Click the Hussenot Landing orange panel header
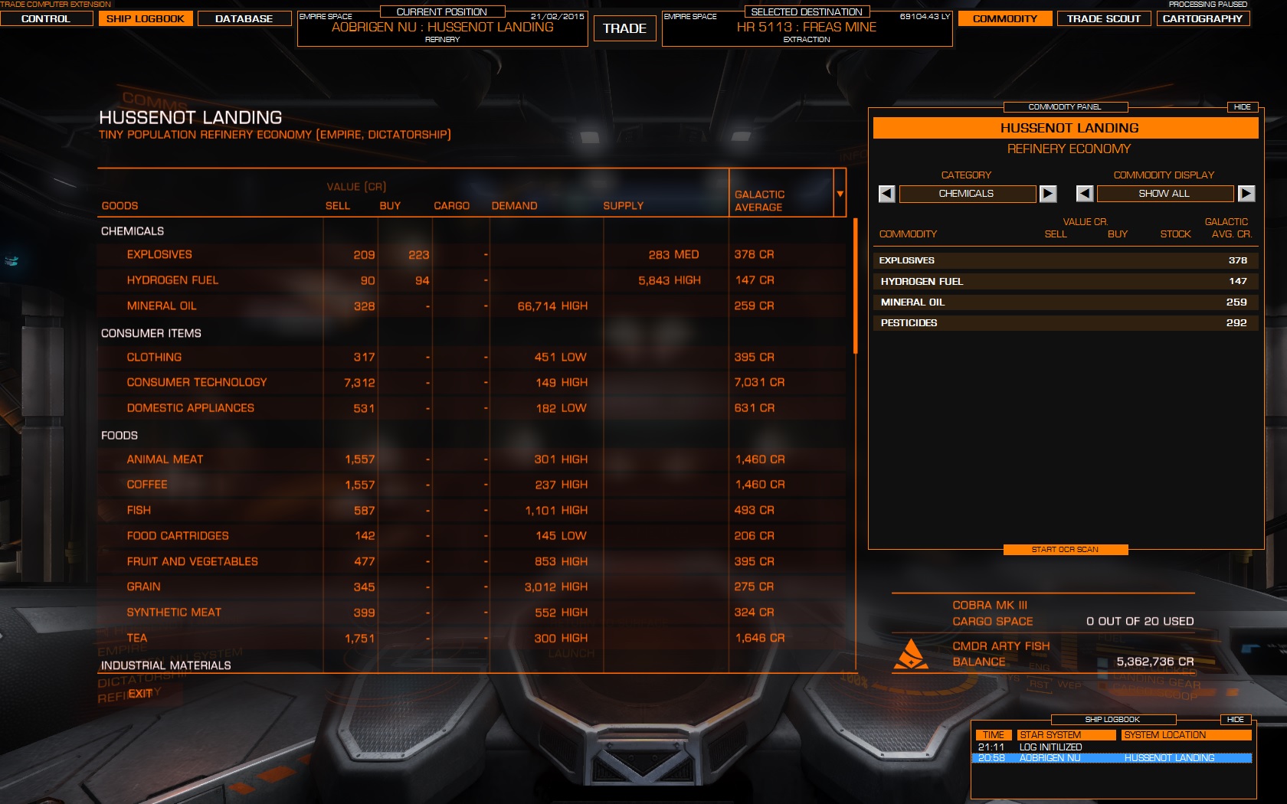 coord(1066,128)
